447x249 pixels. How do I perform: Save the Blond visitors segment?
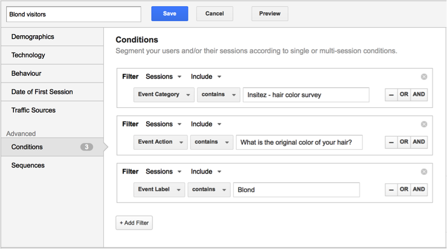[x=169, y=13]
